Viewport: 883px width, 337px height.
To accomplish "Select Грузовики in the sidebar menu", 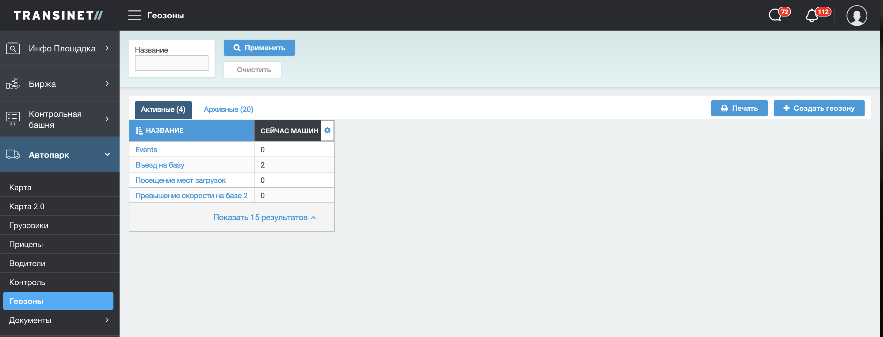I will point(29,226).
